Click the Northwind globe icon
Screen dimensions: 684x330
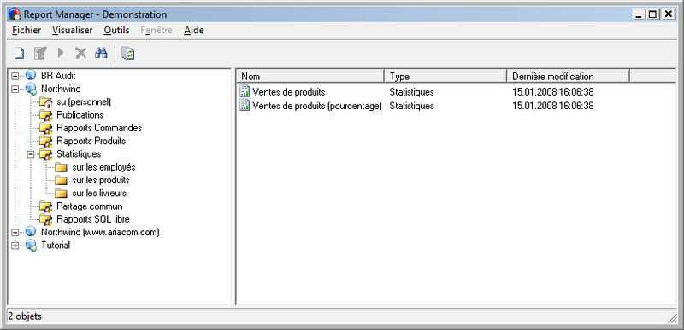coord(31,89)
